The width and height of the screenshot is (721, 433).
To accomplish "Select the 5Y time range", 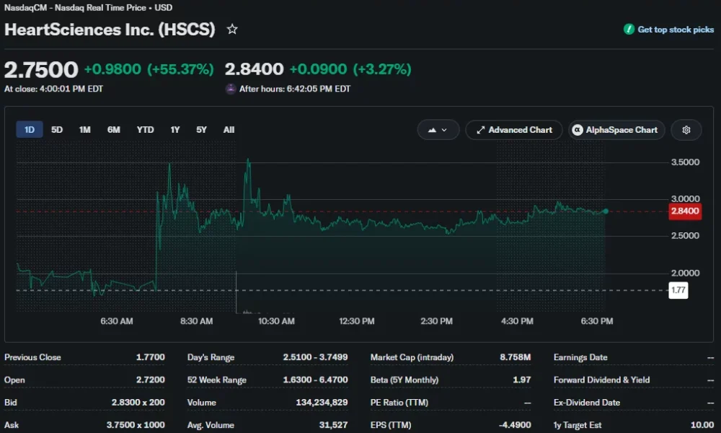I will 201,130.
